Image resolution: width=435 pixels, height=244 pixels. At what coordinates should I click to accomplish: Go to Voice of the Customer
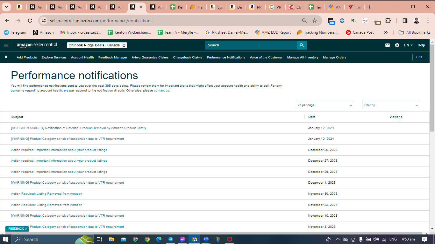(266, 58)
